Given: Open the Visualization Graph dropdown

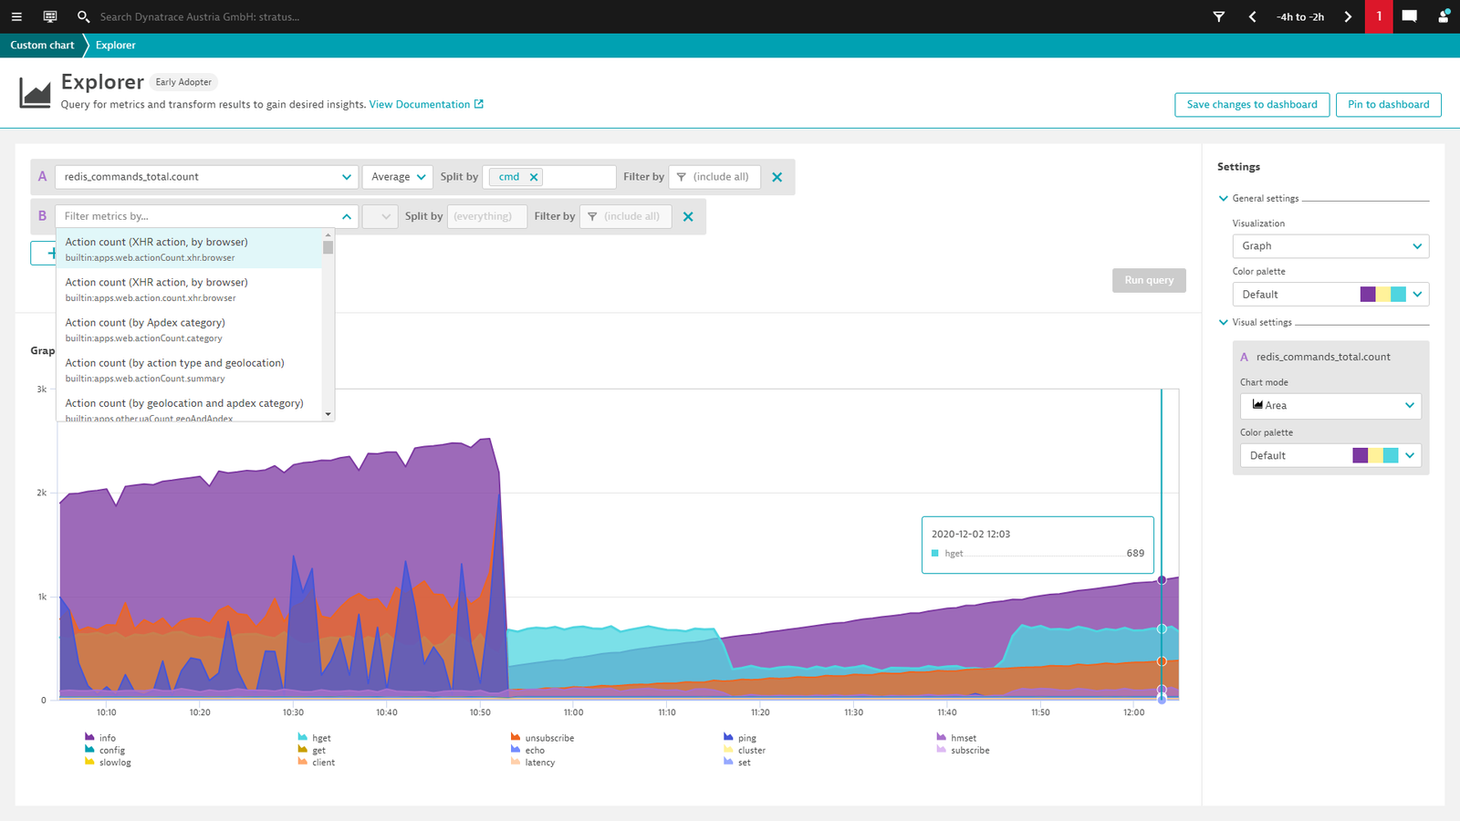Looking at the screenshot, I should tap(1330, 246).
